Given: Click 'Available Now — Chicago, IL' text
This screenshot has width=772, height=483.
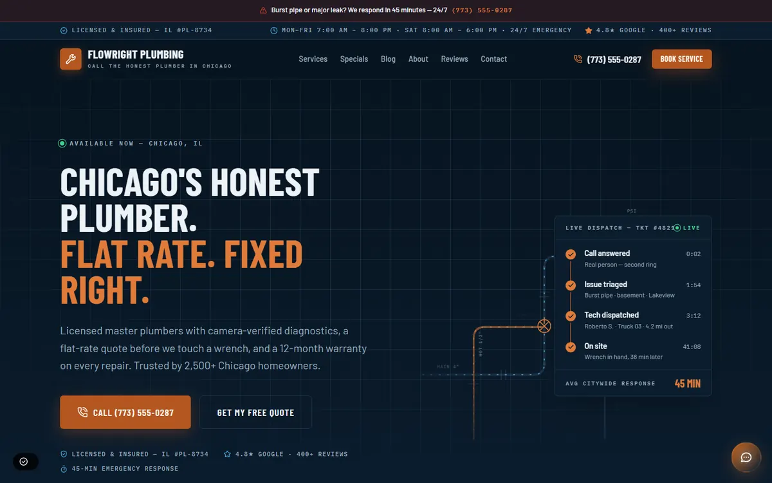Looking at the screenshot, I should 136,144.
